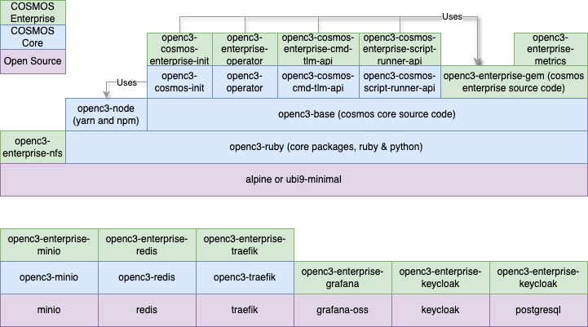Select the purple keycloak box

point(440,310)
